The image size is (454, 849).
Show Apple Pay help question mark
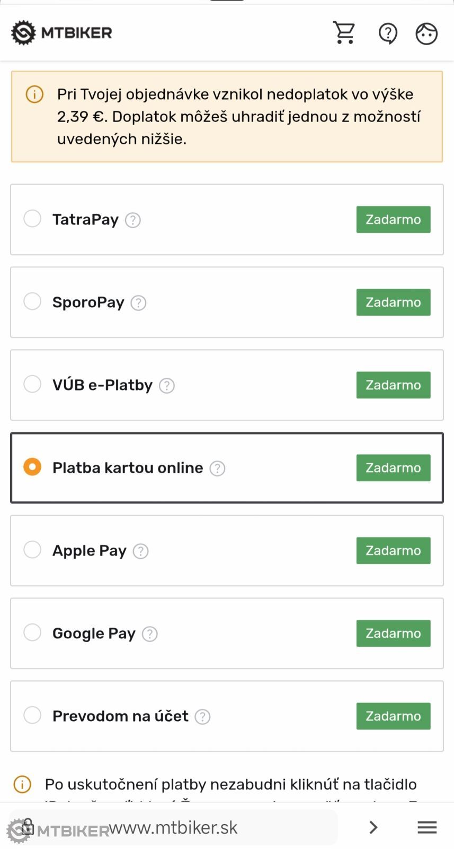click(x=140, y=551)
